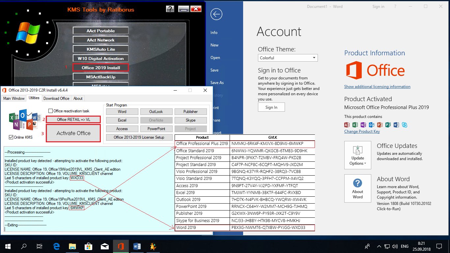Start Word from Start Program group
The image size is (450, 253).
click(122, 112)
